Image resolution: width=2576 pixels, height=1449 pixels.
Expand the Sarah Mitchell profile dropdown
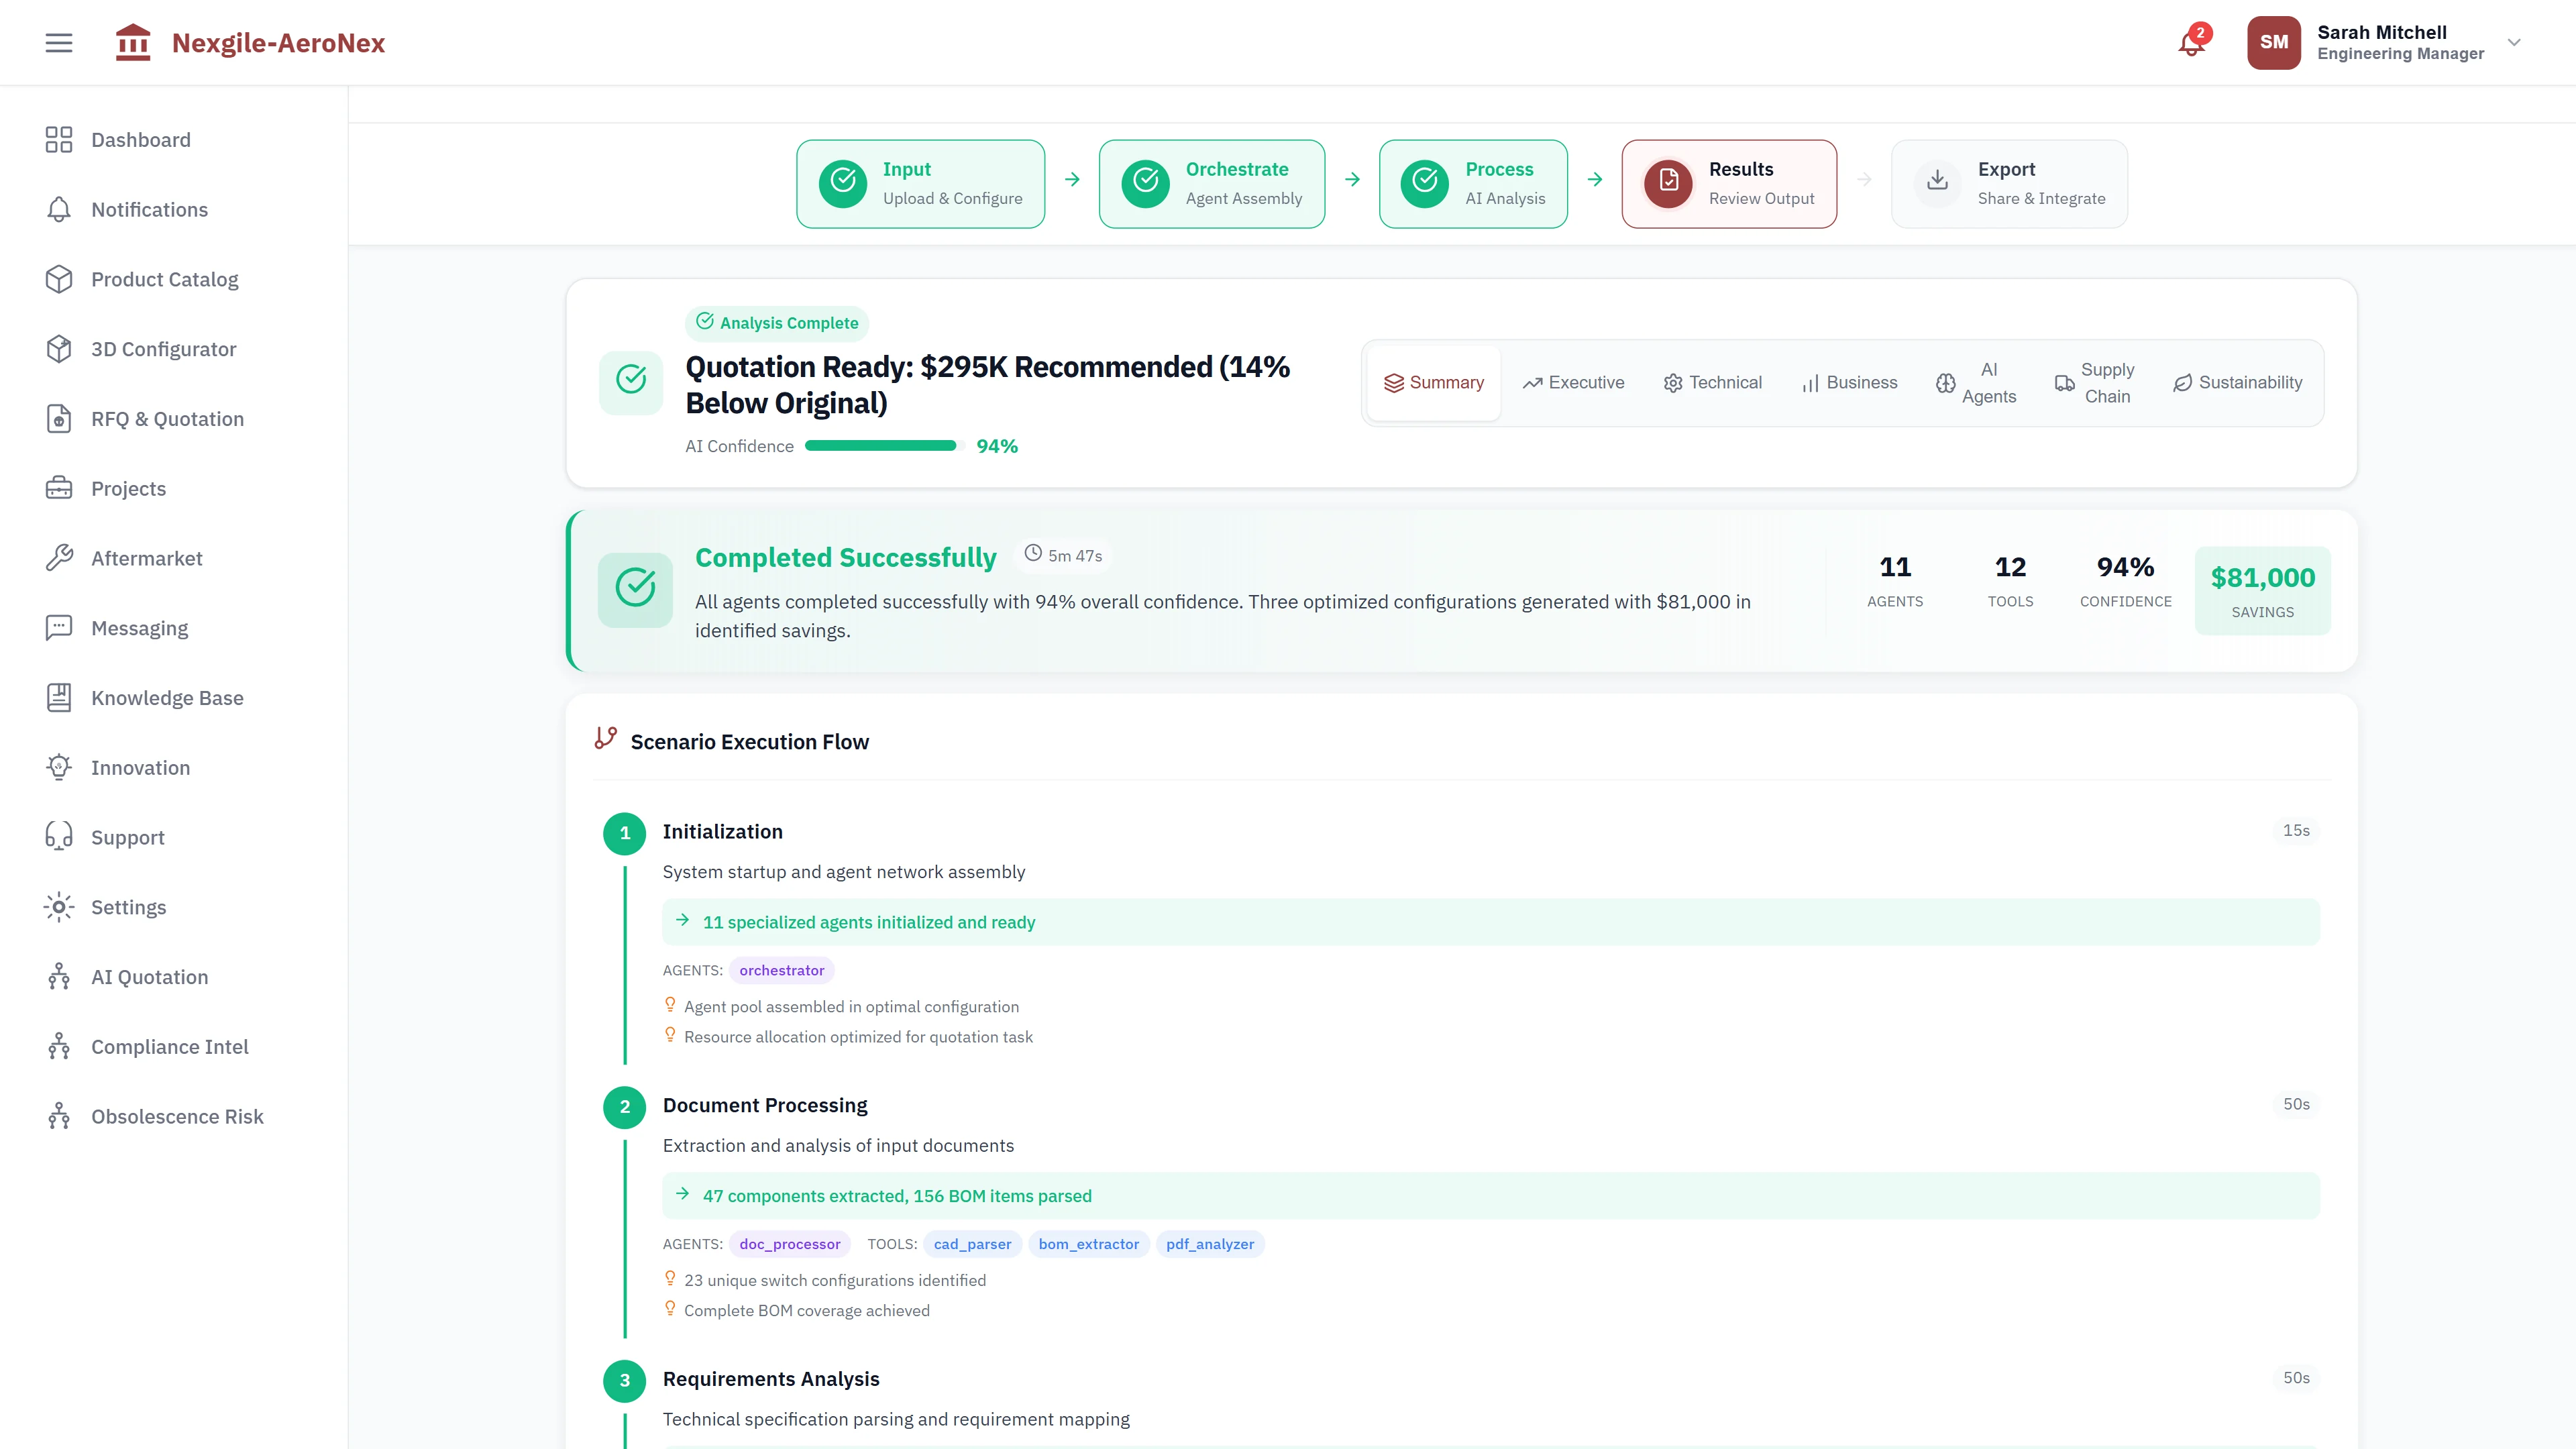[x=2513, y=42]
